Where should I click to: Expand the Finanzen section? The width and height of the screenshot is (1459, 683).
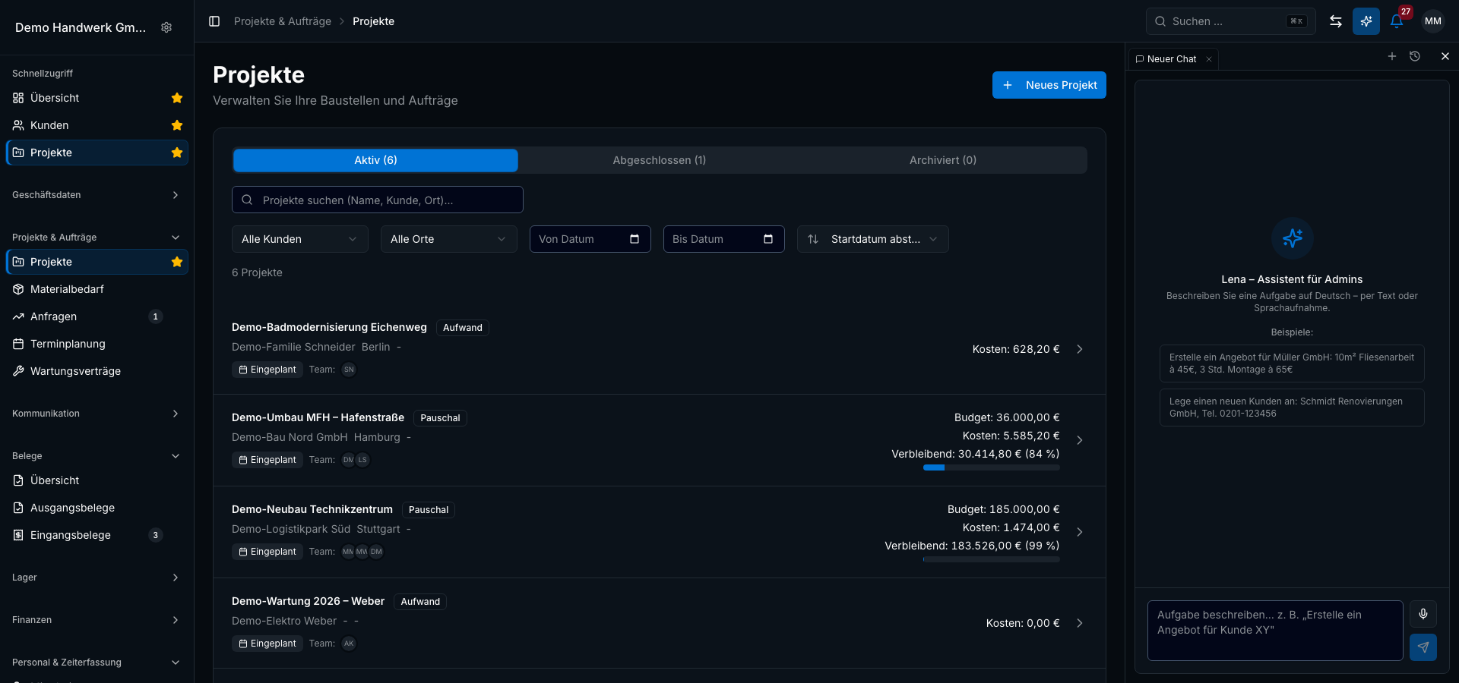point(97,620)
